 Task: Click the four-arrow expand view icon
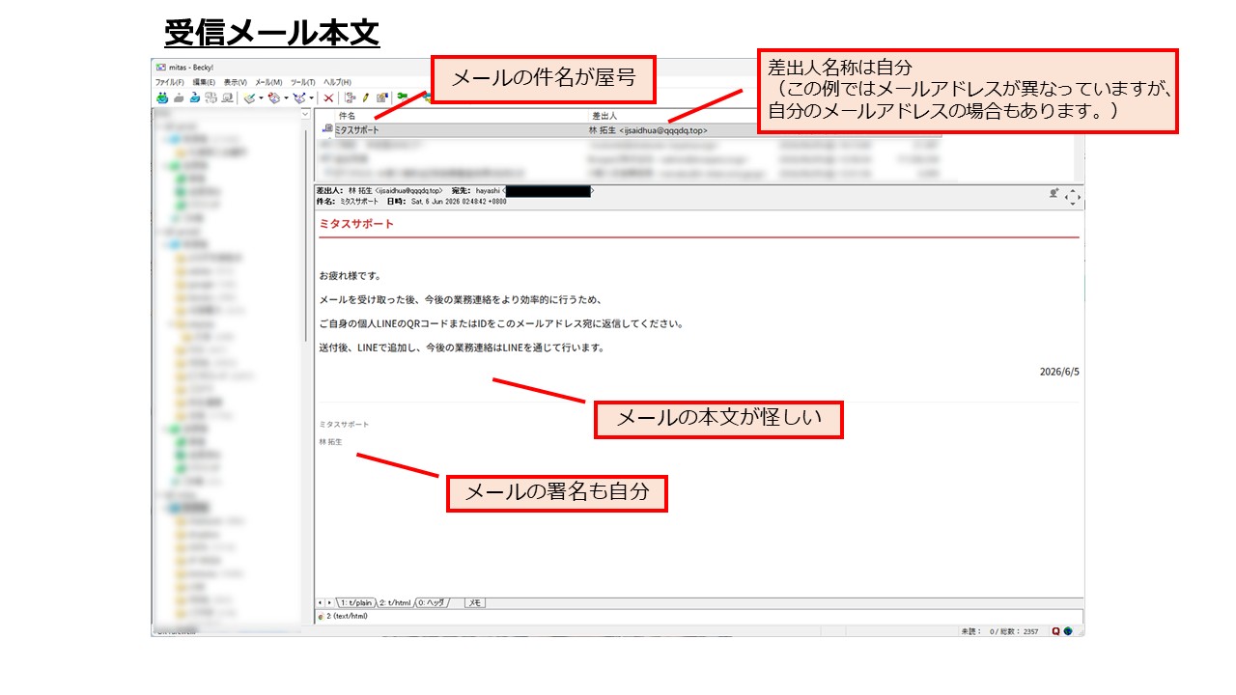[x=1073, y=196]
